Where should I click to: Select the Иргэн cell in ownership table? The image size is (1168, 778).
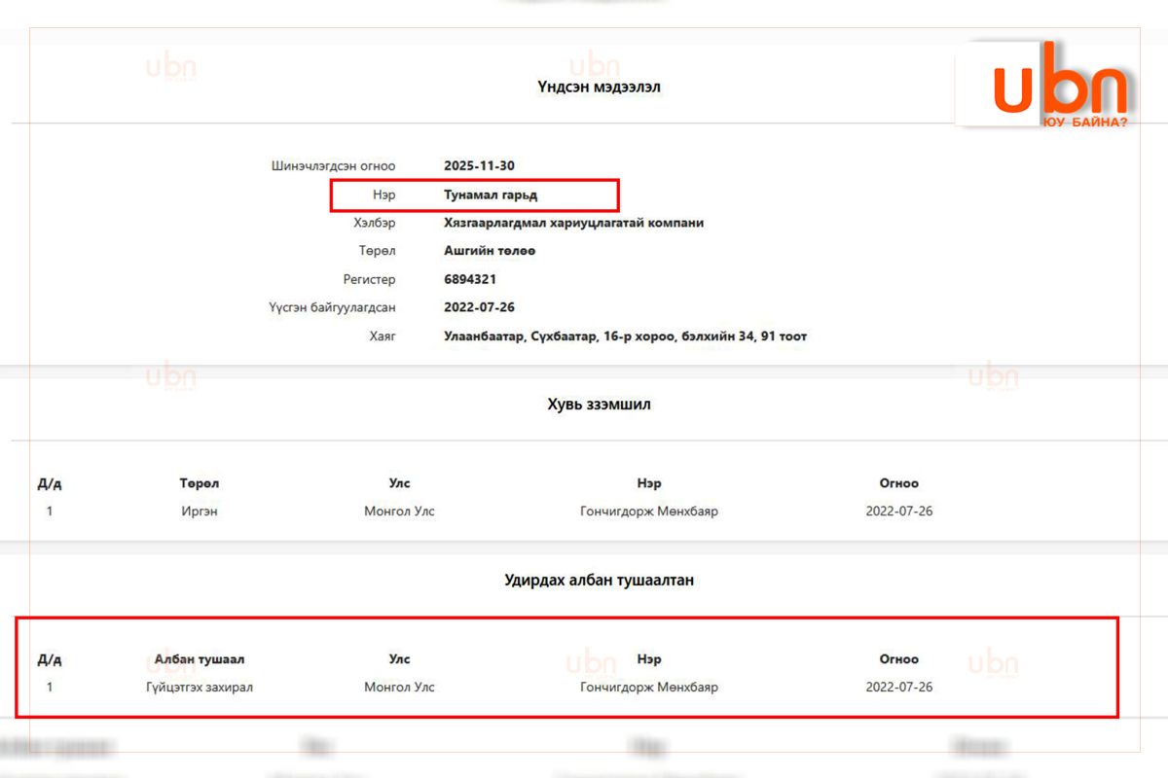click(199, 512)
